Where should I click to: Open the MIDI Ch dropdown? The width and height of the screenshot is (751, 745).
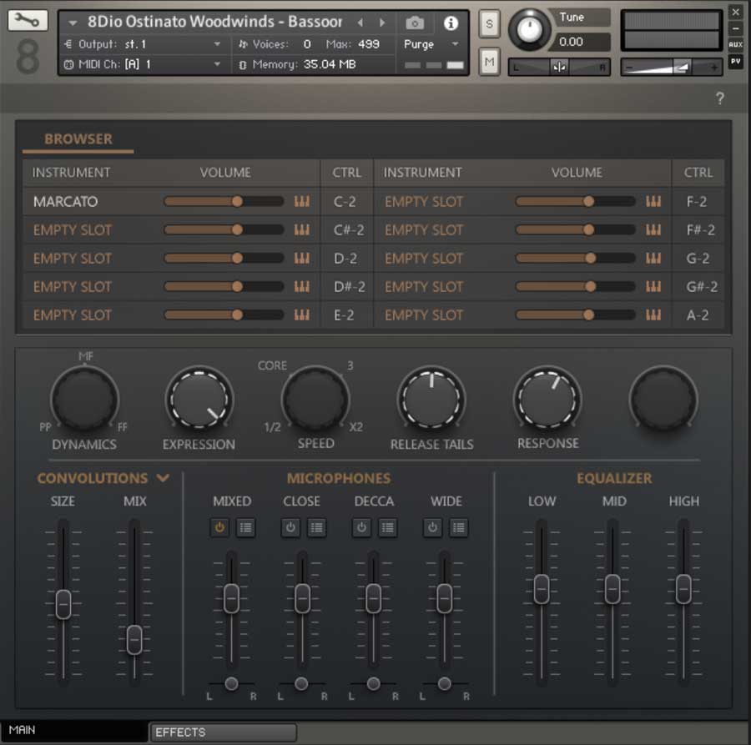pos(142,64)
